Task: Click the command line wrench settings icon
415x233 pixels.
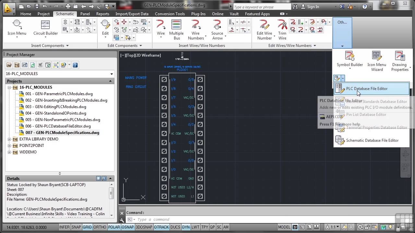Action: tap(122, 220)
